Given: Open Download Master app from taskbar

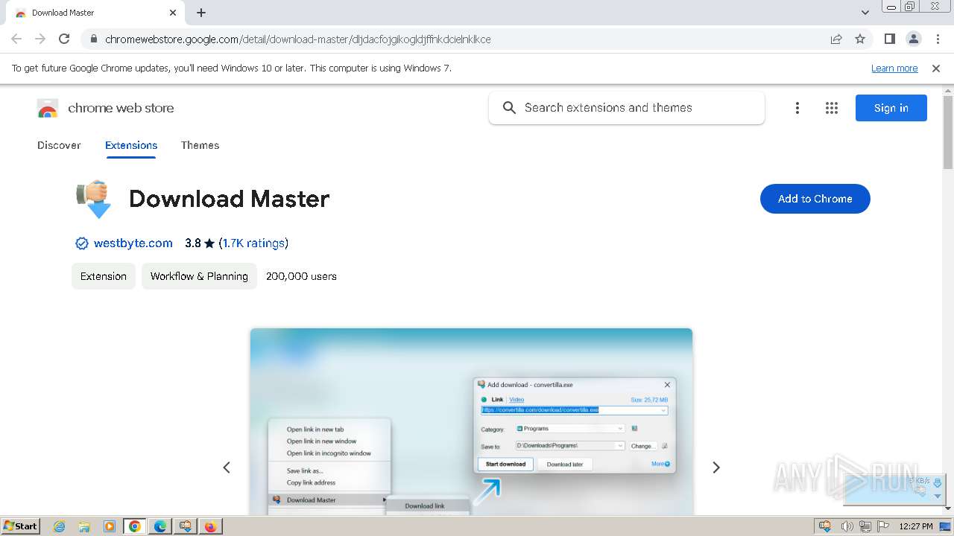Looking at the screenshot, I should [x=186, y=526].
